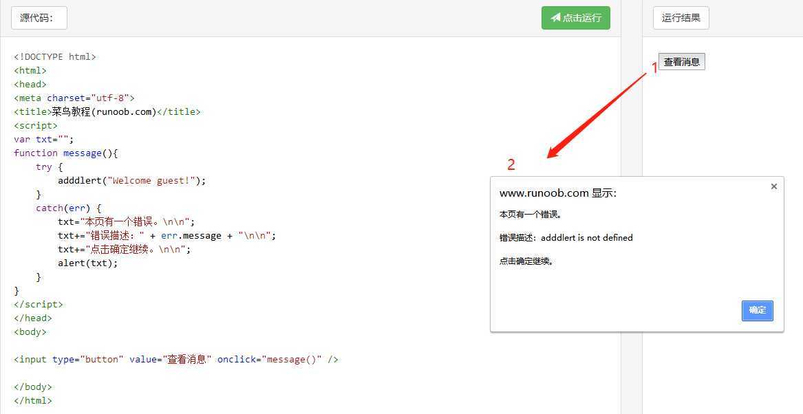
Task: Click the text 'adddlert is not defined'
Action: (x=587, y=237)
